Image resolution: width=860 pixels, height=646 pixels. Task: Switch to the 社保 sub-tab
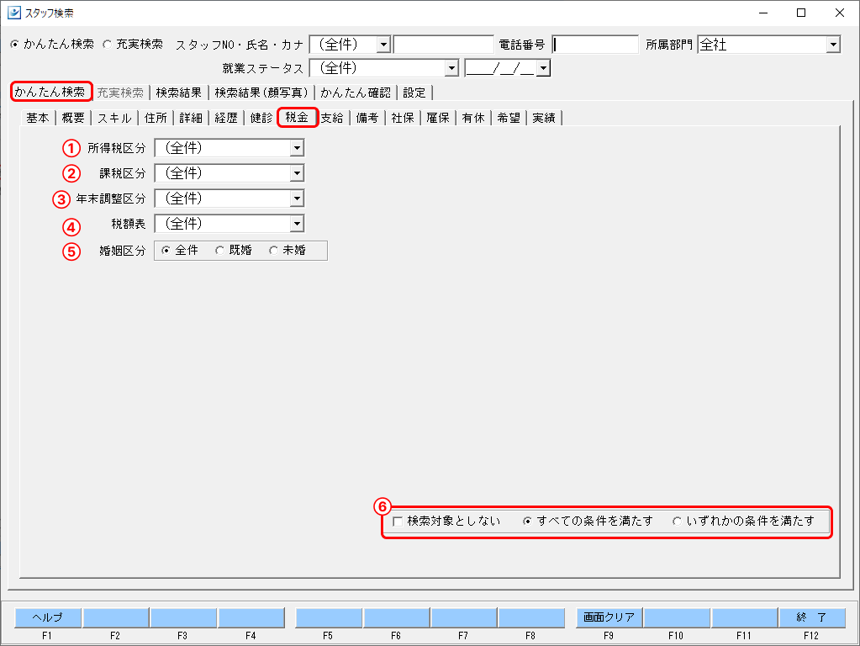pyautogui.click(x=402, y=118)
